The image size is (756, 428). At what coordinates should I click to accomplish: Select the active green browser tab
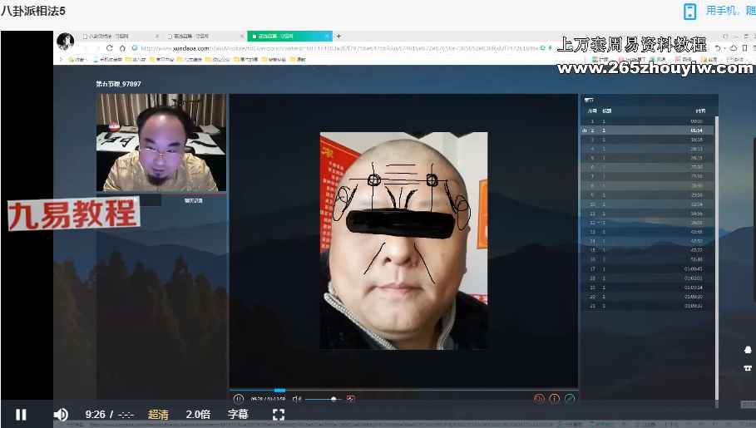(x=289, y=36)
